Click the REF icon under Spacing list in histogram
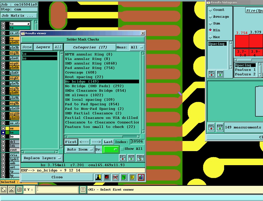 pyautogui.click(x=220, y=74)
